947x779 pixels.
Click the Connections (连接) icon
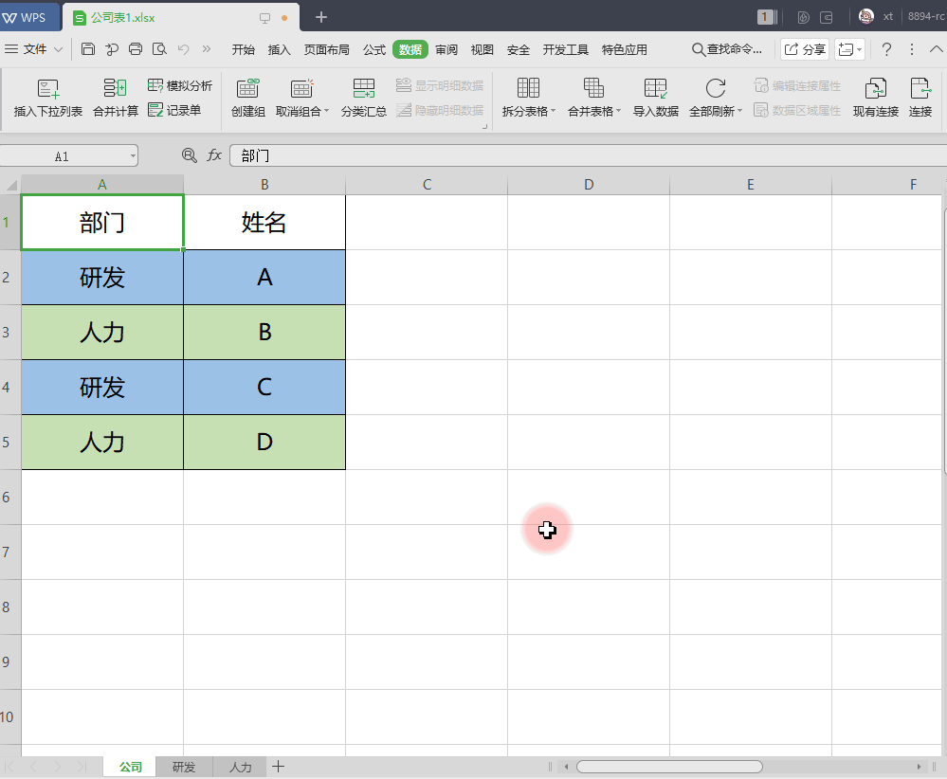(920, 98)
